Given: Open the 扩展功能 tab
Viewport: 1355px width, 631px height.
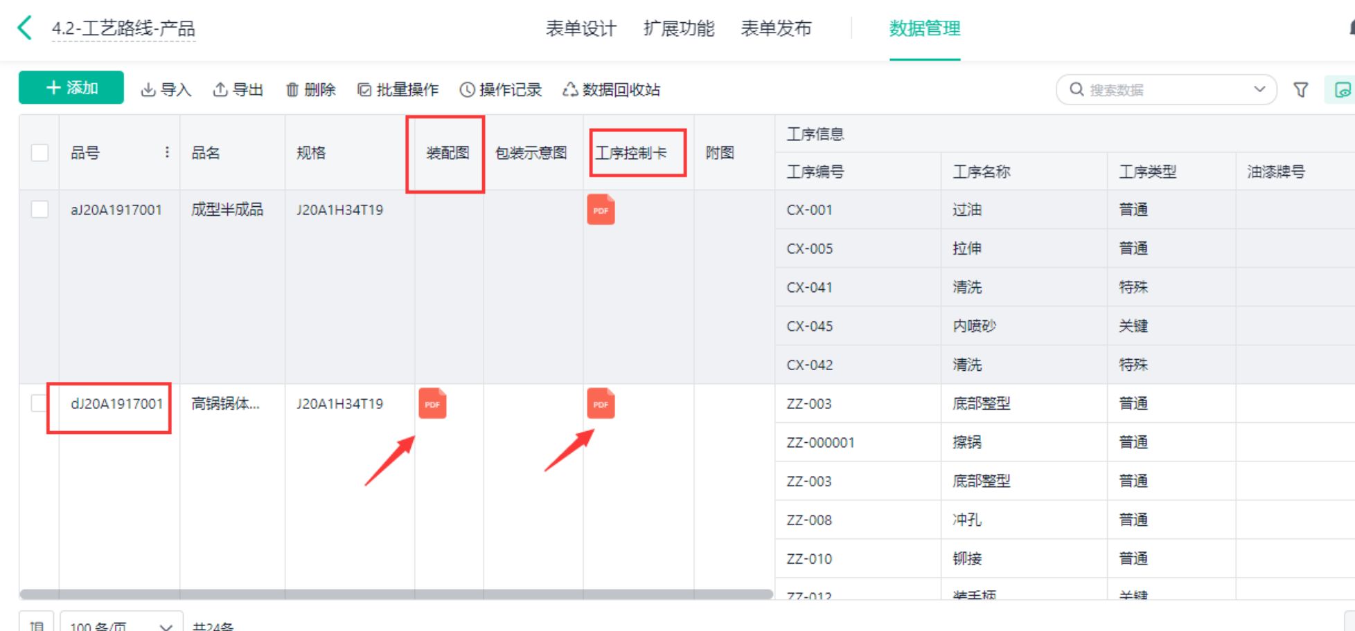Looking at the screenshot, I should [x=678, y=28].
